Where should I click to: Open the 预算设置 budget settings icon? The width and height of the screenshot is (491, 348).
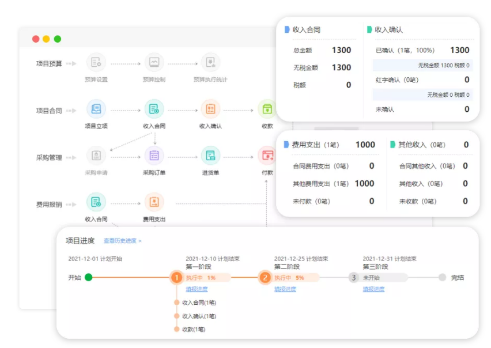click(x=96, y=62)
